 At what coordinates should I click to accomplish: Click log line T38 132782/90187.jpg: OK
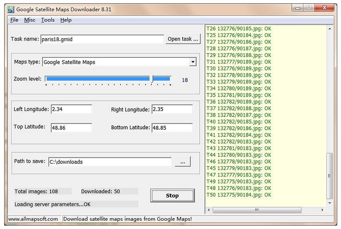pos(239,115)
